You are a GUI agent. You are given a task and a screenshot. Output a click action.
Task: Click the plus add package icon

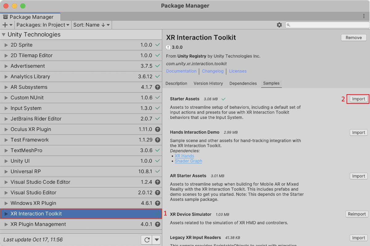click(x=5, y=25)
